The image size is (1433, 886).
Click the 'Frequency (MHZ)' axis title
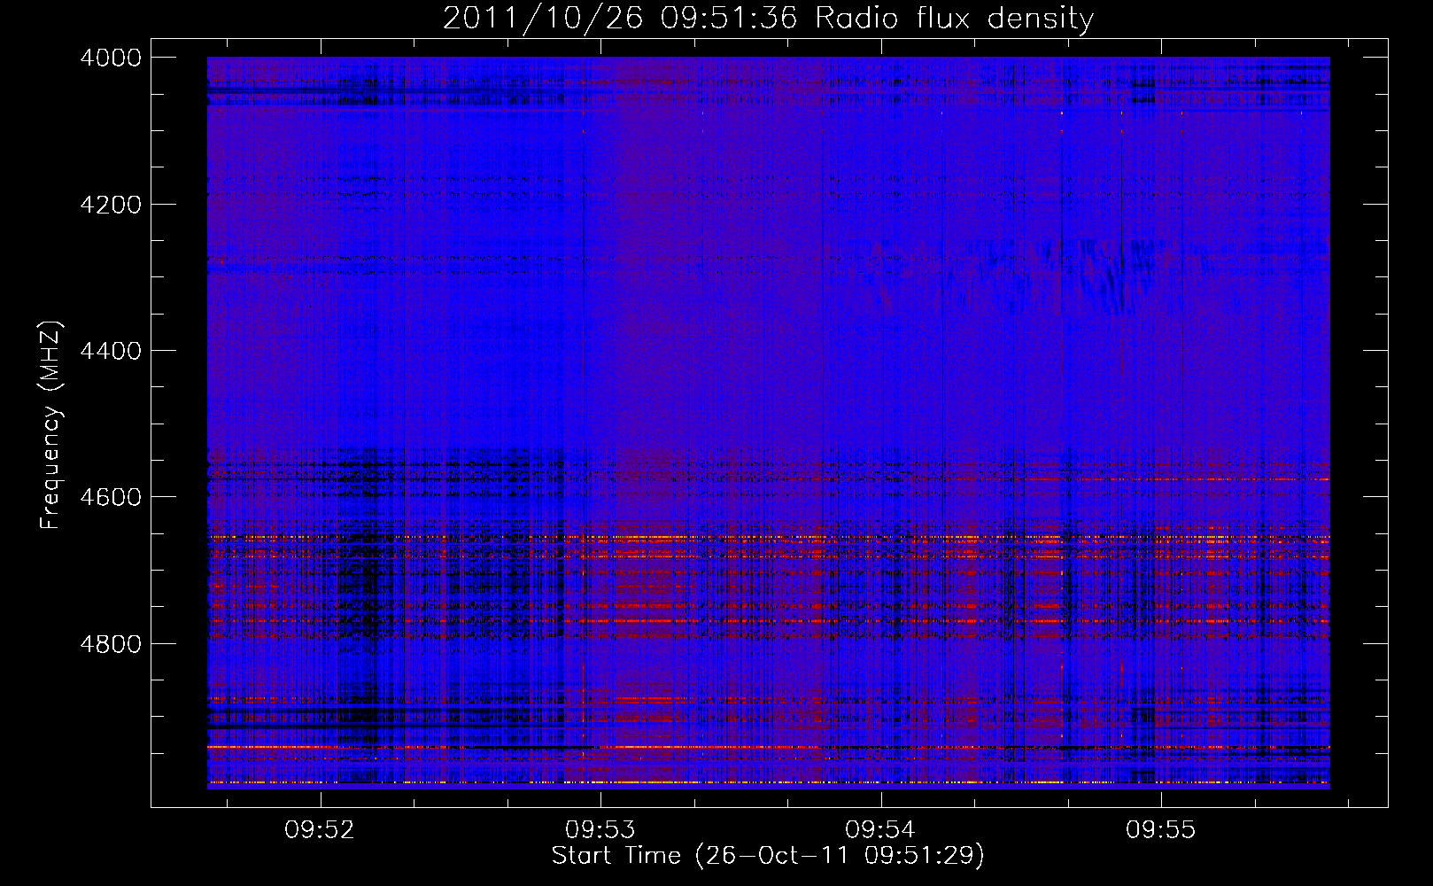[50, 425]
